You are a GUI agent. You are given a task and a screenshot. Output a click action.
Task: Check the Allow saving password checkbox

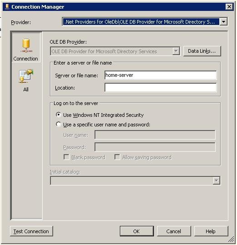(117, 157)
